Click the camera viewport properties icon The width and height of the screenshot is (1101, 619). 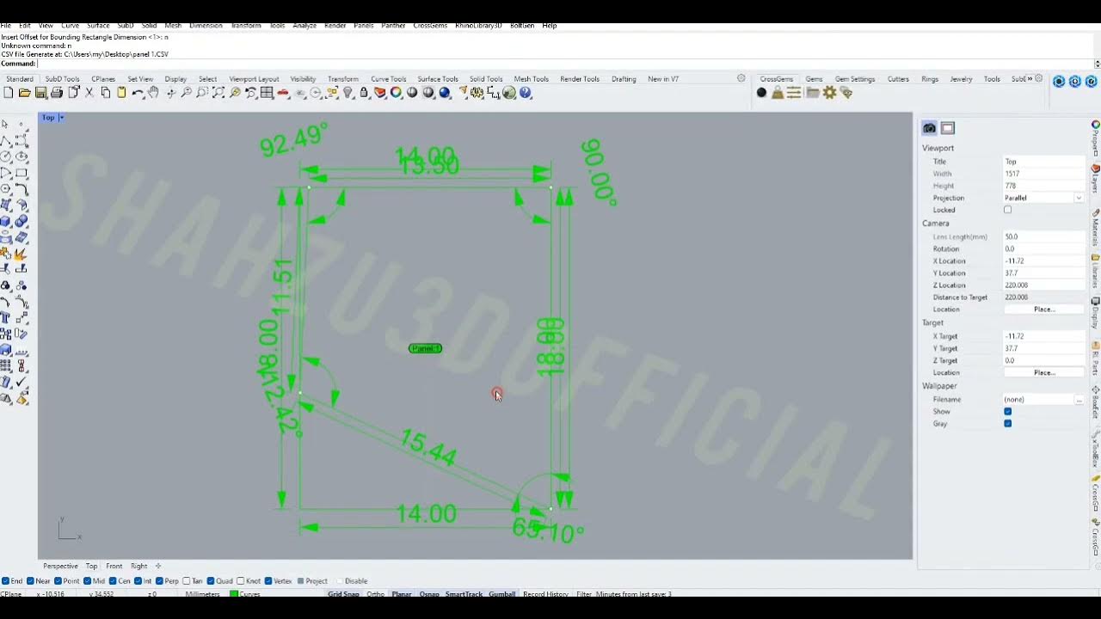click(929, 128)
